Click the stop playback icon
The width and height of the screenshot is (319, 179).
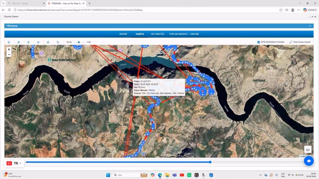(x=38, y=42)
